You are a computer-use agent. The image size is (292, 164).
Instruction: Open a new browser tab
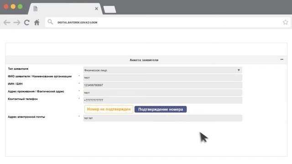109,10
